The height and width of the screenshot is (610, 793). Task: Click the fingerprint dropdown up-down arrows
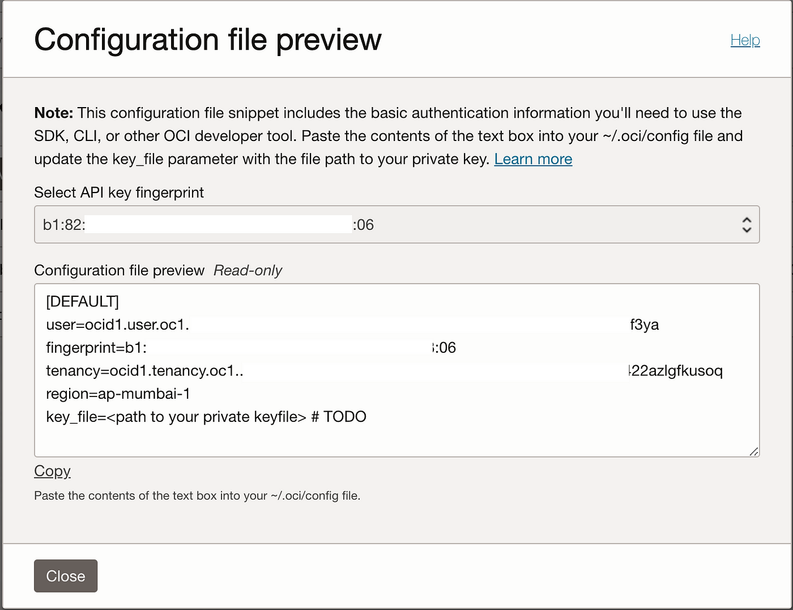pos(747,225)
